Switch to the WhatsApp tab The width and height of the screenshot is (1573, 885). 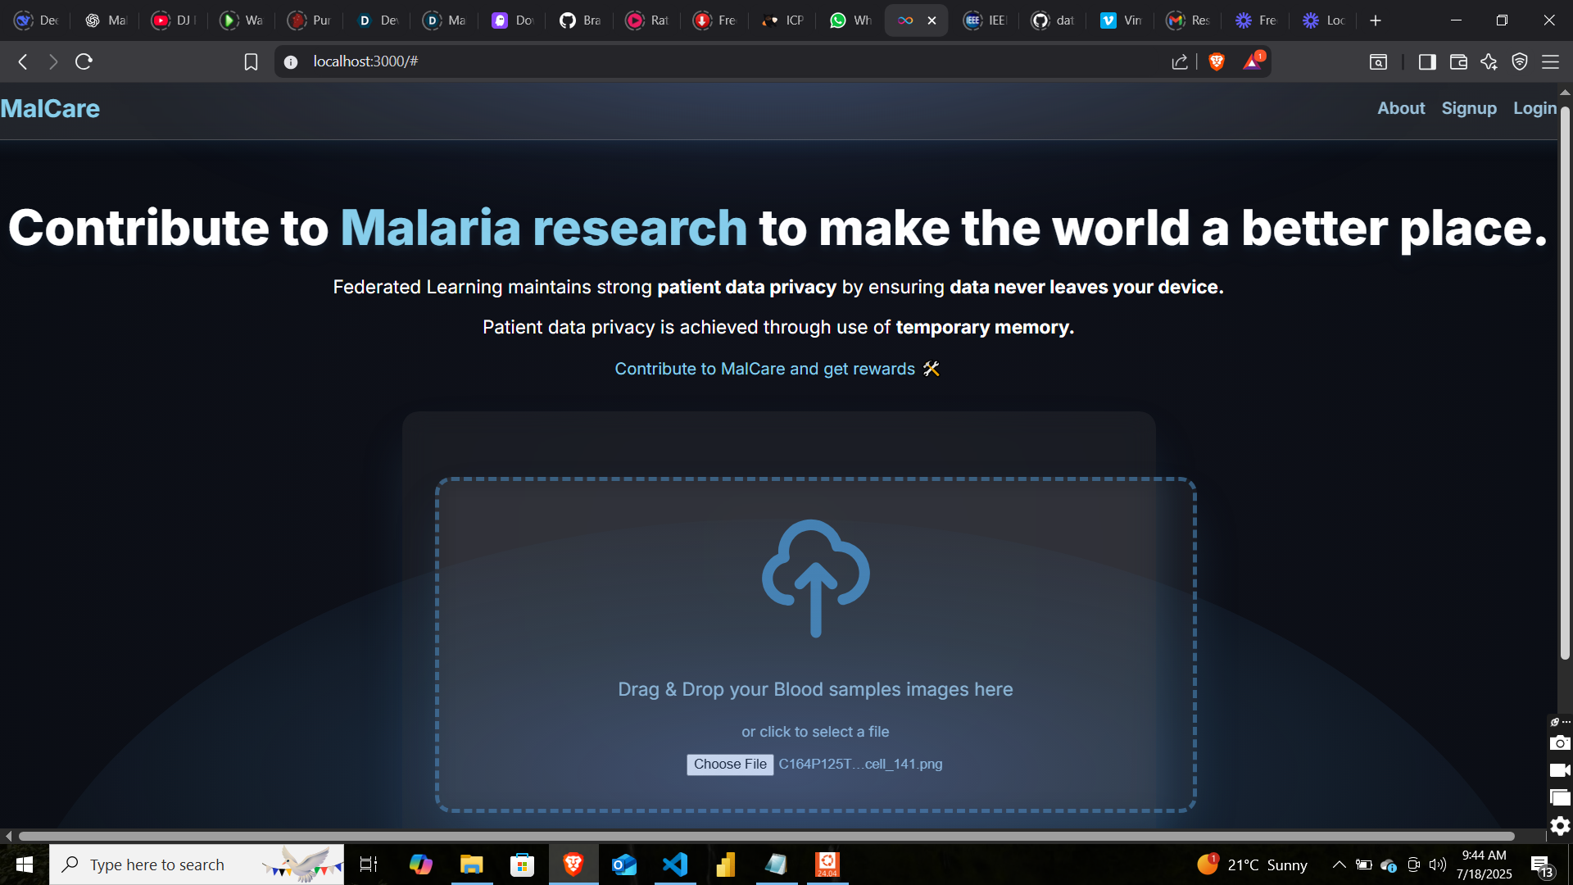(x=850, y=20)
